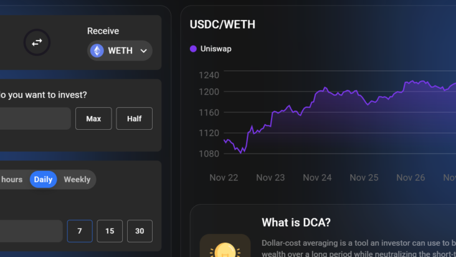Click the duration number input field

click(x=31, y=231)
